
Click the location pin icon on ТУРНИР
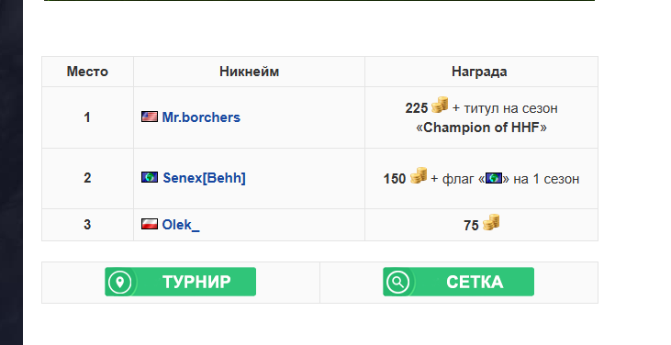(x=120, y=283)
